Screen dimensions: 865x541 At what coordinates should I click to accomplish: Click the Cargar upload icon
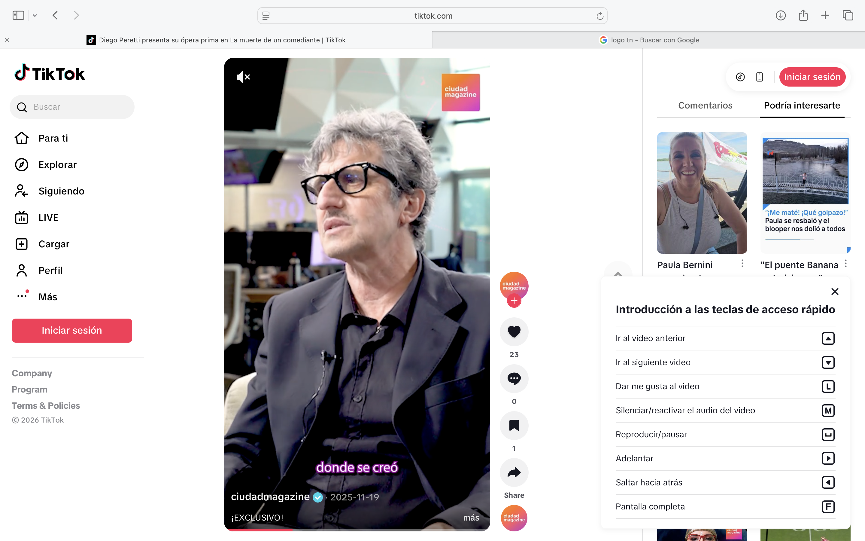coord(21,244)
